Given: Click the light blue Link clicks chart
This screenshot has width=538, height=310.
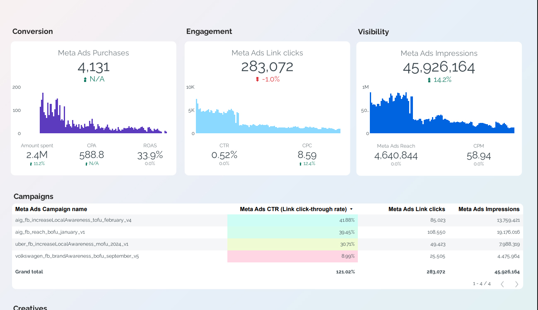Looking at the screenshot, I should (x=268, y=116).
